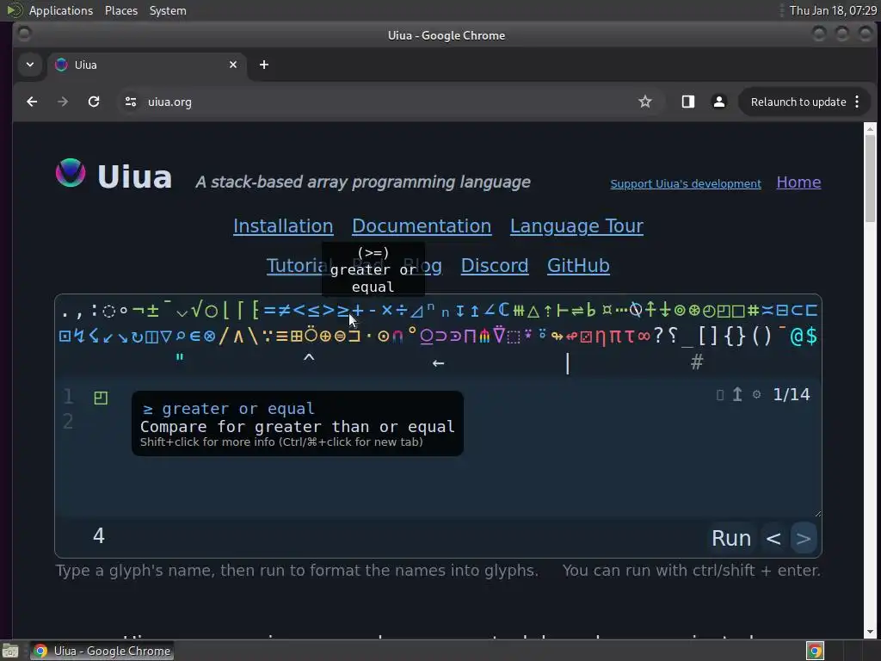Insert the rainbow-colored glyph

click(x=484, y=337)
